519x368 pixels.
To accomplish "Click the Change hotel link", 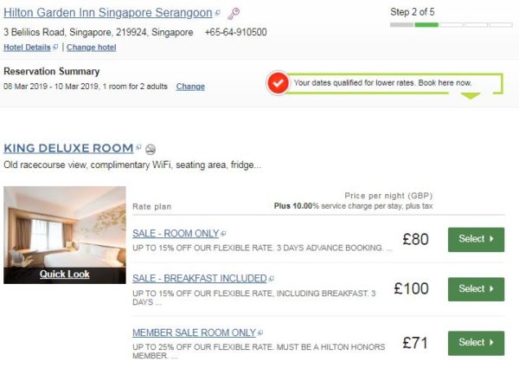I will click(x=92, y=48).
